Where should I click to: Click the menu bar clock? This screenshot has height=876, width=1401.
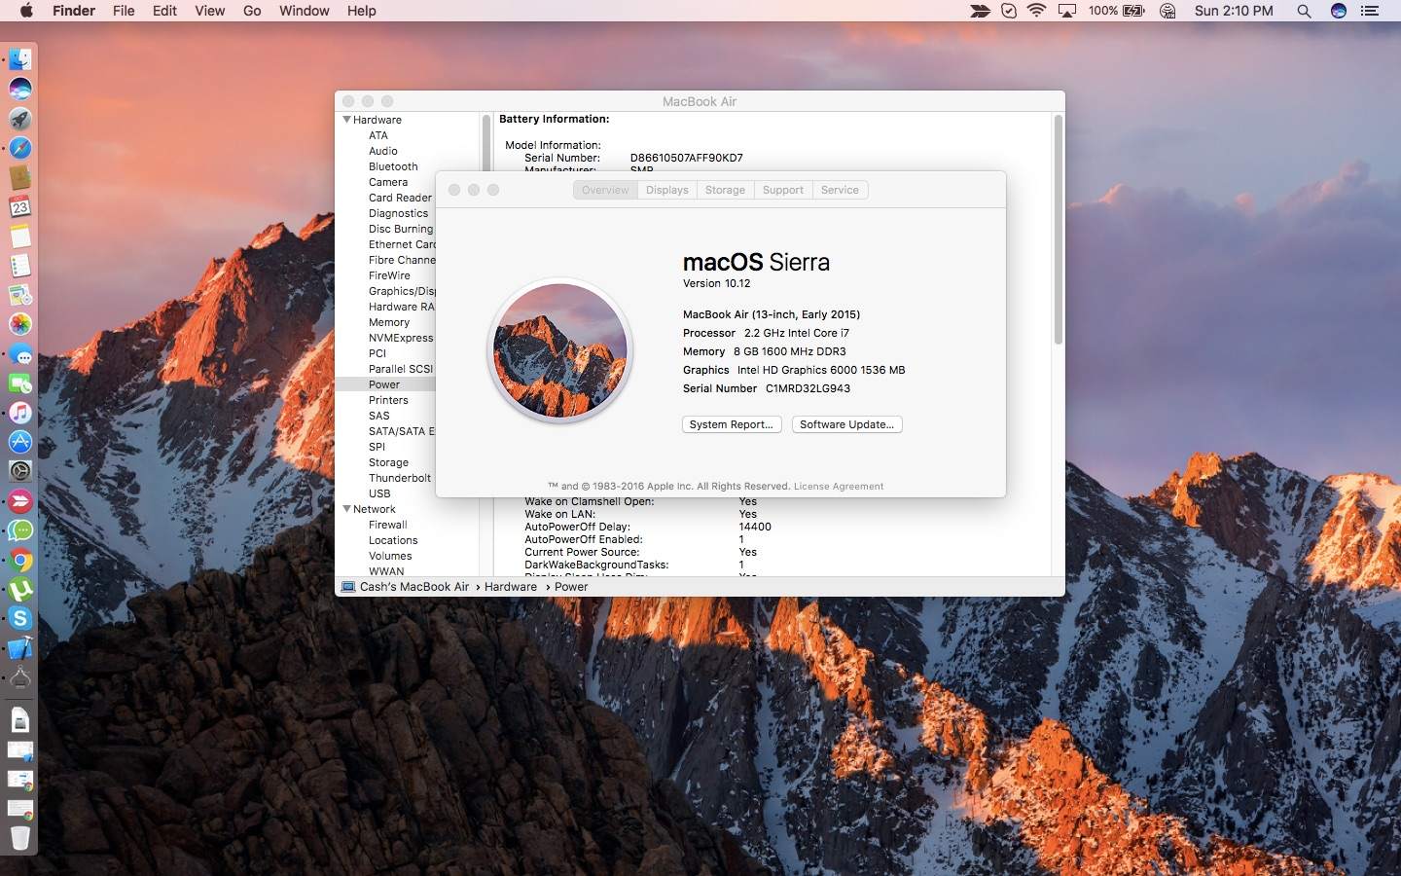(1234, 11)
